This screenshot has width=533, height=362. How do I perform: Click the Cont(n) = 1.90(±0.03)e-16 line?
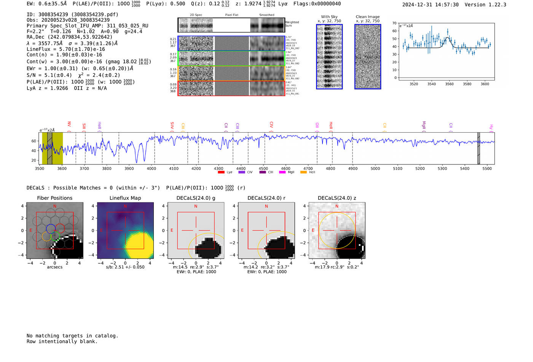(64, 55)
